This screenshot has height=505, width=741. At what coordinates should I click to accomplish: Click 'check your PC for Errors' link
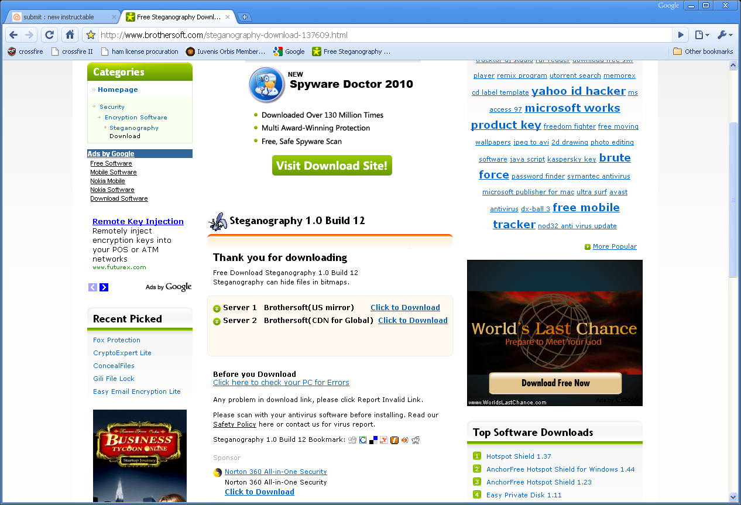coord(281,383)
